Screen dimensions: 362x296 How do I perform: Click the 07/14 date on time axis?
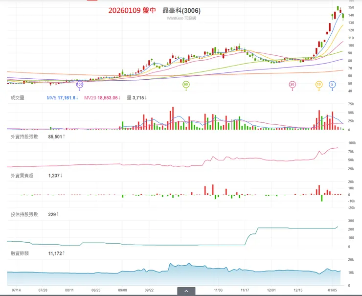coord(16,290)
